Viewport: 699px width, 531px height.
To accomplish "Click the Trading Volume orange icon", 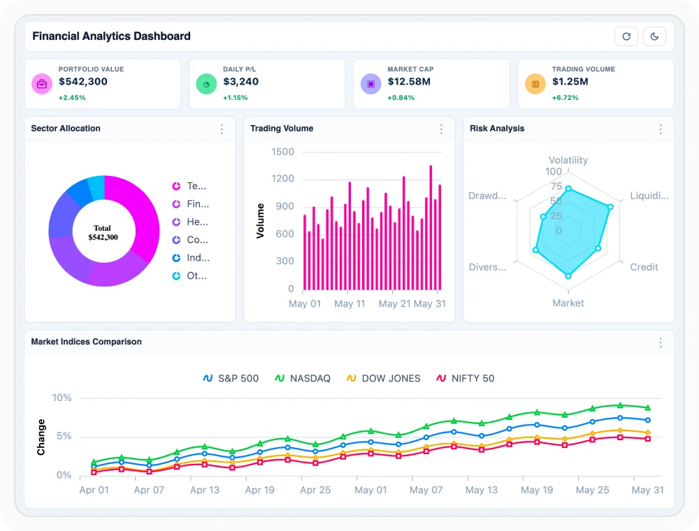I will click(x=535, y=84).
